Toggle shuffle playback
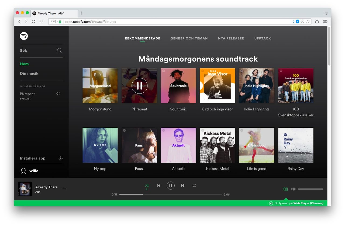The height and width of the screenshot is (226, 345). pyautogui.click(x=147, y=186)
